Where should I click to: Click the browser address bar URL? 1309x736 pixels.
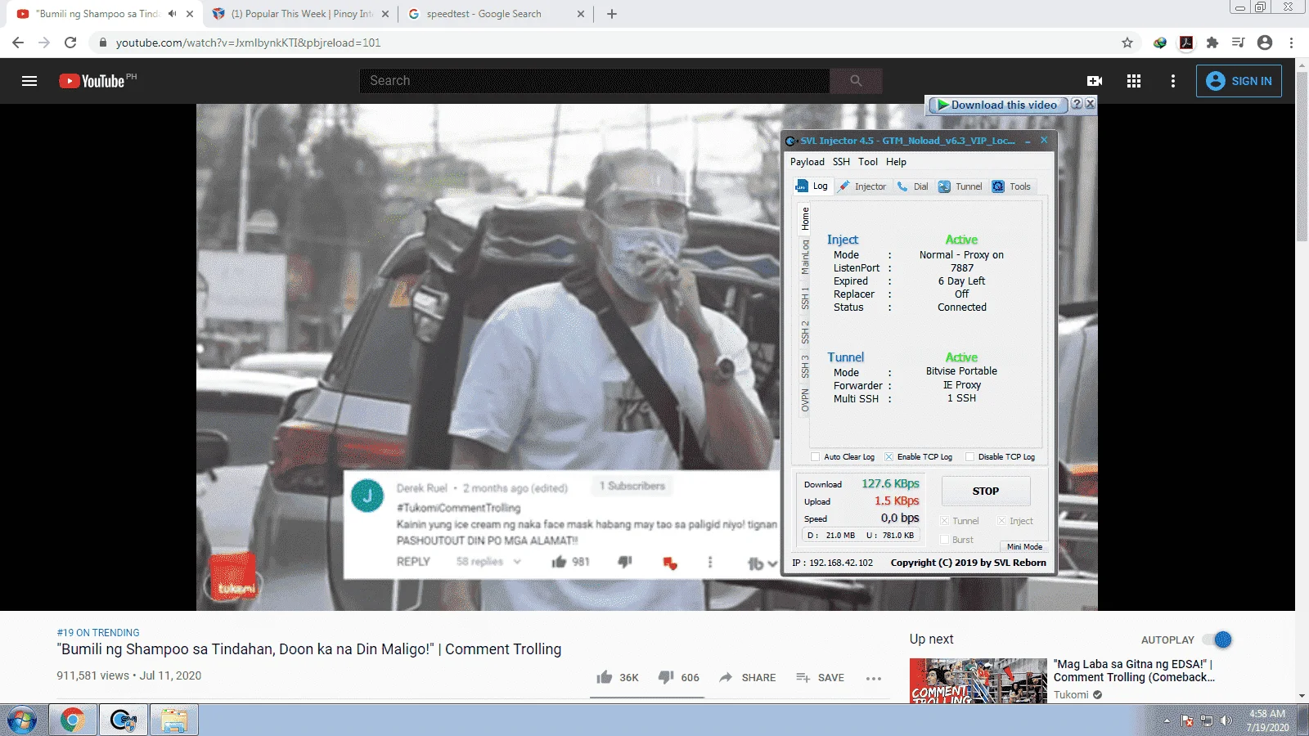pos(248,43)
